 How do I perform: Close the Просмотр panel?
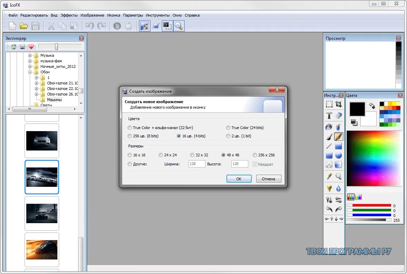tap(398, 38)
